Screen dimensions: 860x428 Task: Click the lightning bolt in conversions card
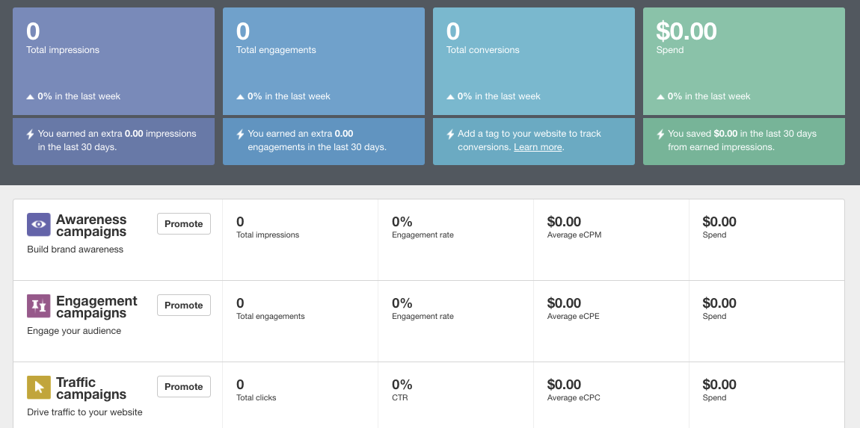tap(451, 134)
